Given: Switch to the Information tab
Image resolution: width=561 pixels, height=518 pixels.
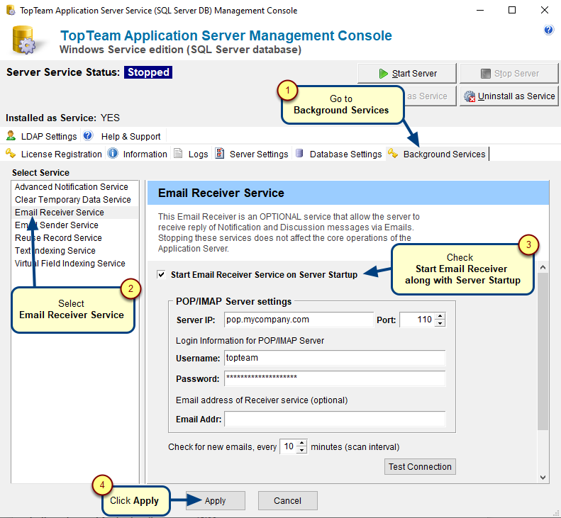Looking at the screenshot, I should tap(138, 154).
